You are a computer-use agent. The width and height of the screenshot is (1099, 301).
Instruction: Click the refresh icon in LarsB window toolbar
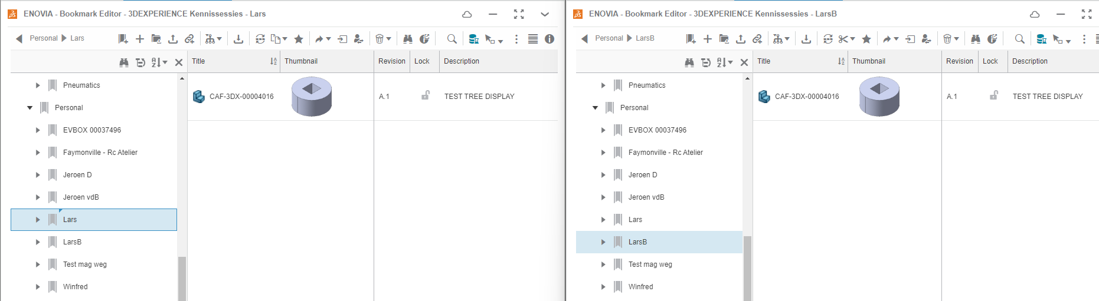(x=827, y=39)
